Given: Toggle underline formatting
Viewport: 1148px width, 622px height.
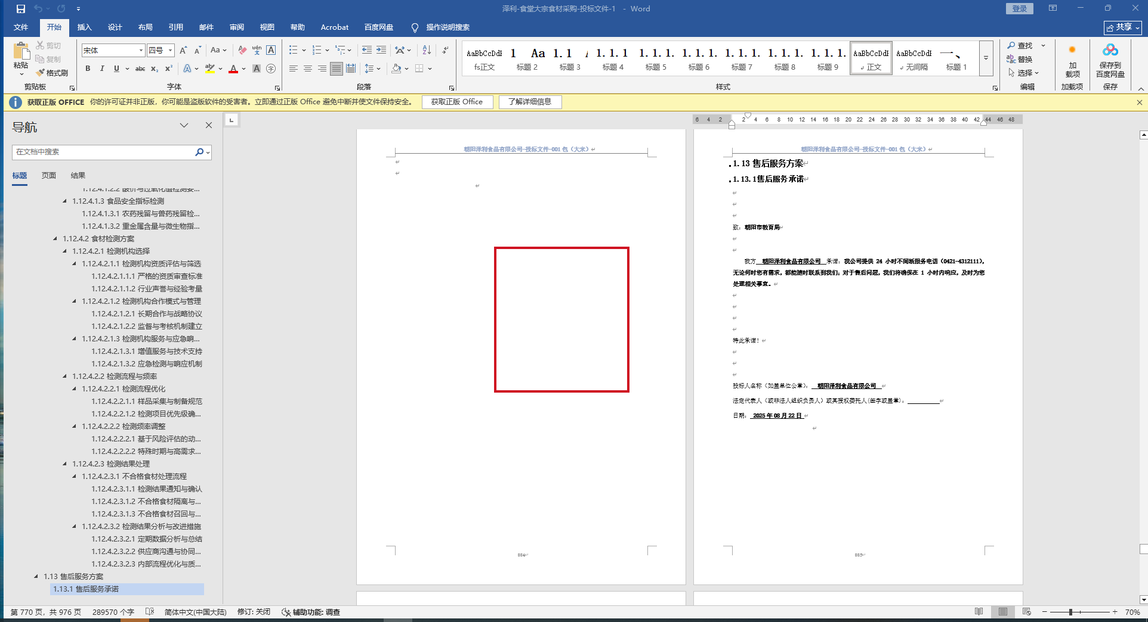Looking at the screenshot, I should pos(116,69).
